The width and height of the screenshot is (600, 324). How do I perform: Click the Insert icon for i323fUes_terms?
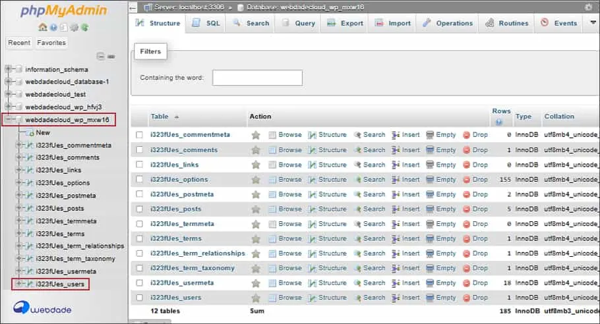tap(396, 238)
